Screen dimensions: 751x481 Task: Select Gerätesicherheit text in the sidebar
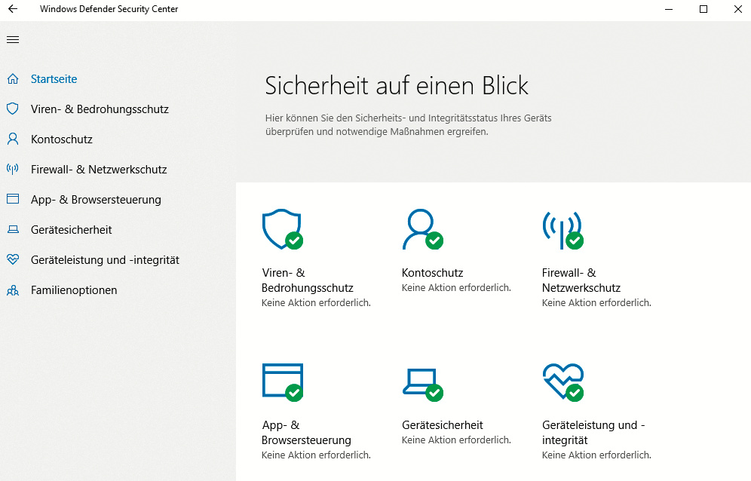pyautogui.click(x=72, y=230)
